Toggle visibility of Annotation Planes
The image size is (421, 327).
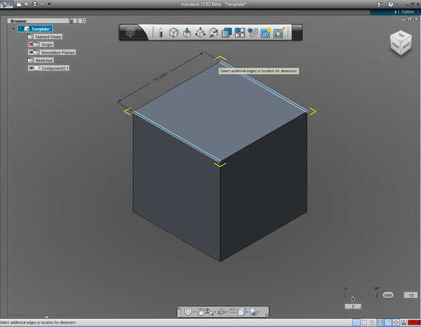coord(31,52)
